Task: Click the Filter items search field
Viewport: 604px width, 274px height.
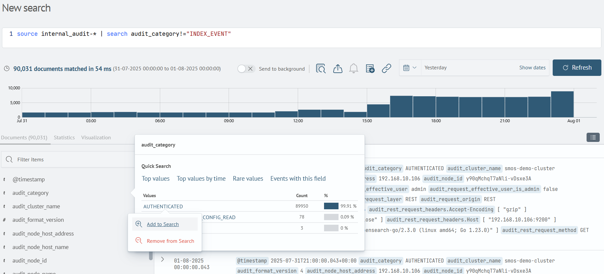Action: click(67, 159)
